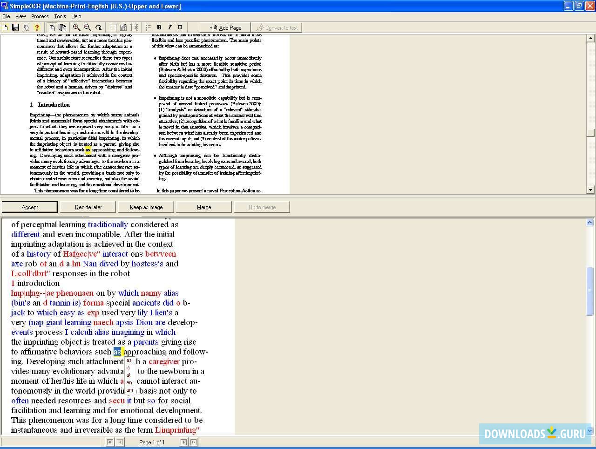Screen dimensions: 596x449
Task: Go to next page arrow
Action: [183, 442]
